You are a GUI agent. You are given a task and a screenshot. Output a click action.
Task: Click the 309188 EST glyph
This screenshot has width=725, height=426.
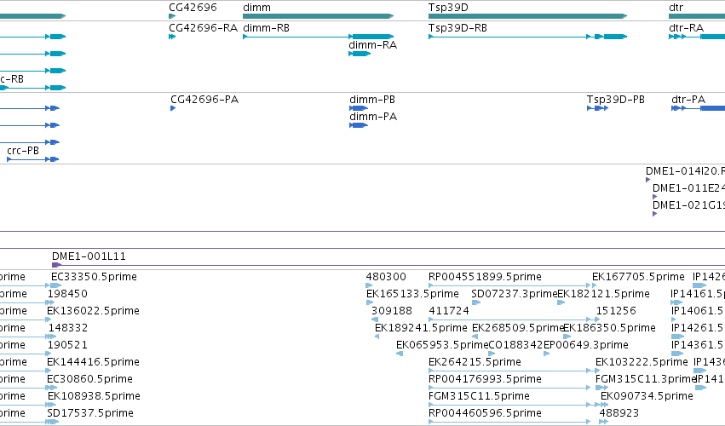[x=375, y=319]
